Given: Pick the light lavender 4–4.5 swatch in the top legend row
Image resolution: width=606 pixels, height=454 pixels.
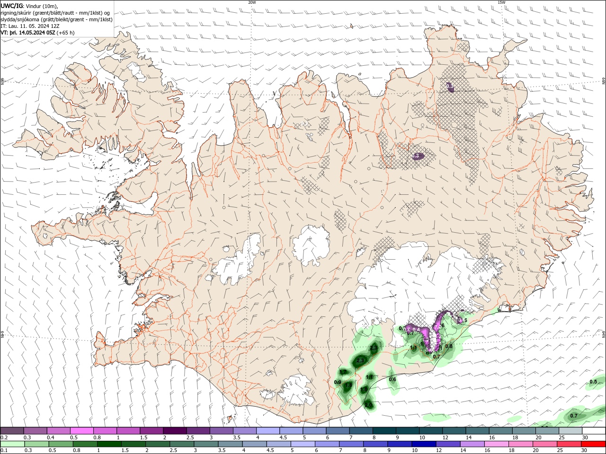Looking at the screenshot, I should tap(268, 431).
